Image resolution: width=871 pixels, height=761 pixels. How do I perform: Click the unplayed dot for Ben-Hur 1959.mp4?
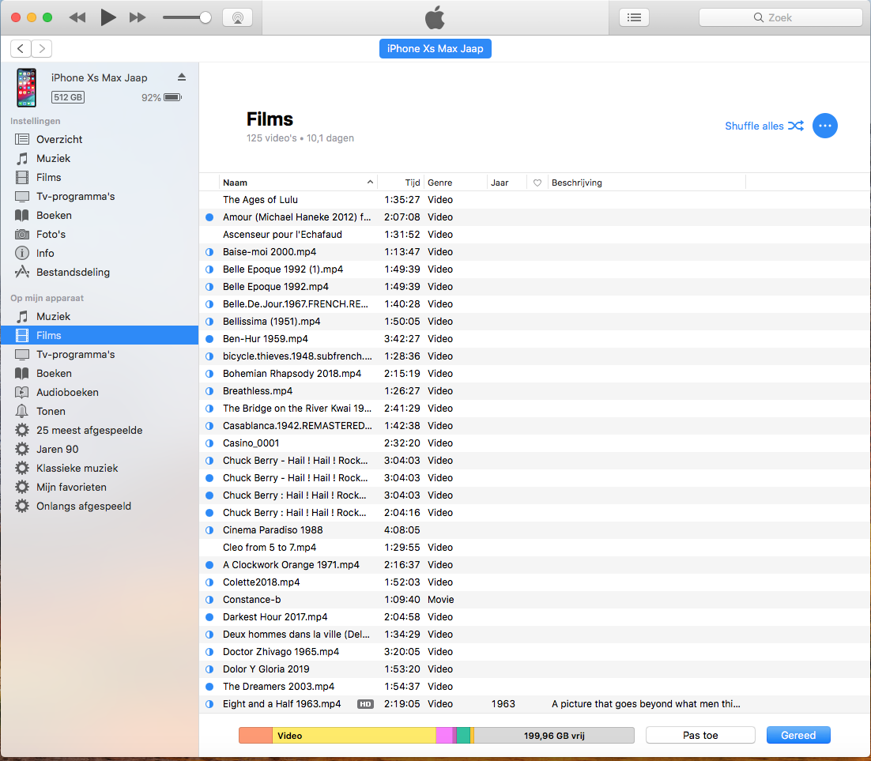[x=209, y=339]
